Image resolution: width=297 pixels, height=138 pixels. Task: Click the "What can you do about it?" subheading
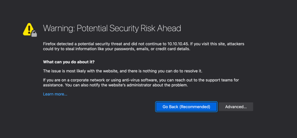click(x=69, y=62)
